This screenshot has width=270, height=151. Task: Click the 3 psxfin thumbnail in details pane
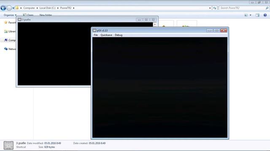click(x=8, y=146)
